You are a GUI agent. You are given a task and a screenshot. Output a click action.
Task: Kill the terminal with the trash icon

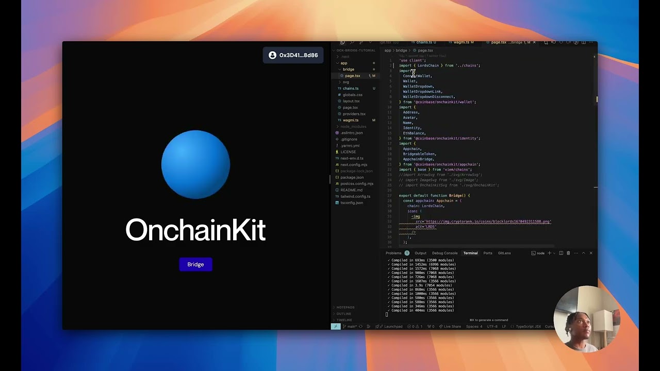pos(568,253)
